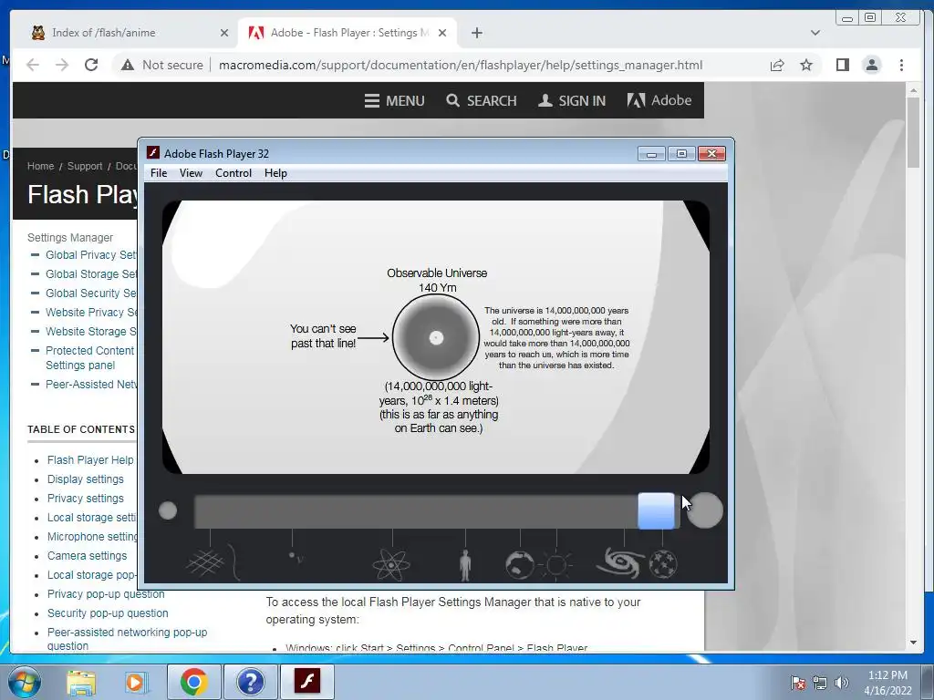Click the scrollbar down arrow

coord(913,643)
